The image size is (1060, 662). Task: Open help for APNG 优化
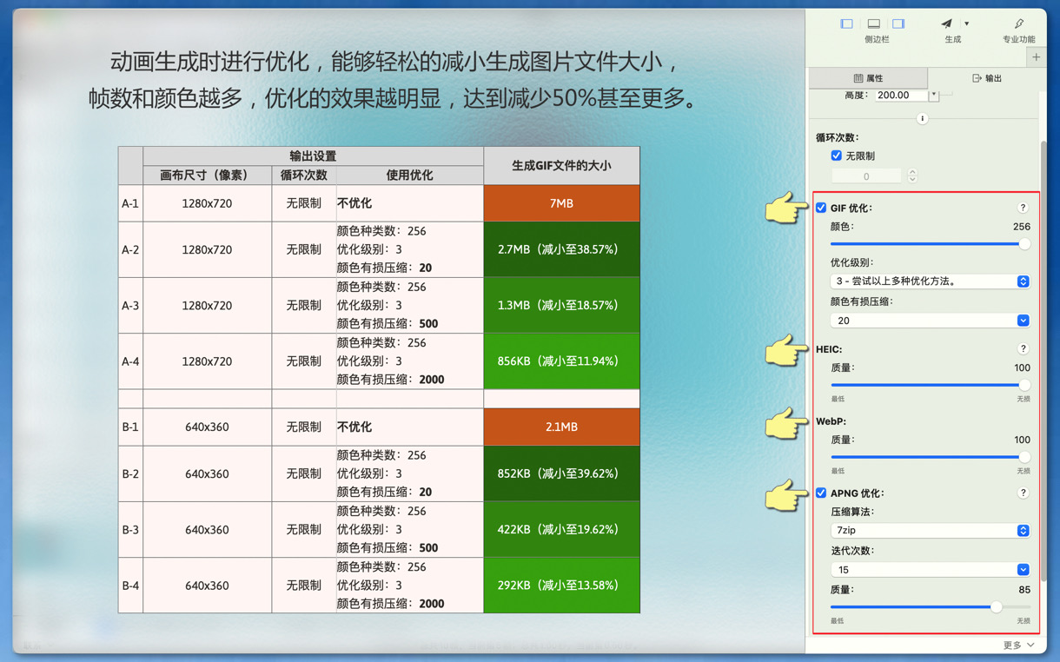(1023, 493)
